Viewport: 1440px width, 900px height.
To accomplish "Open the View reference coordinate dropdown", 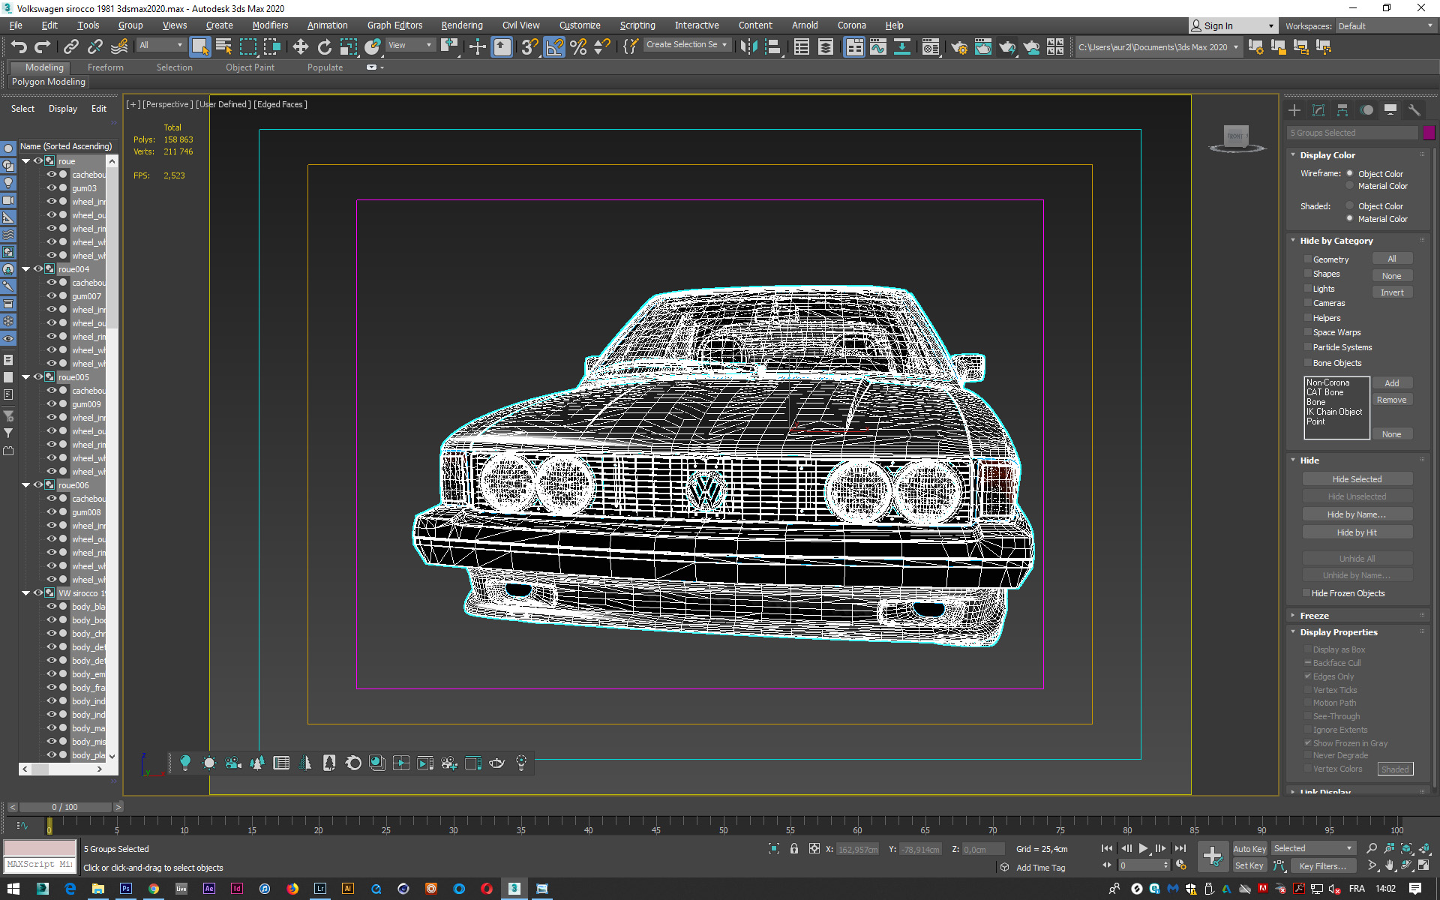I will 410,45.
